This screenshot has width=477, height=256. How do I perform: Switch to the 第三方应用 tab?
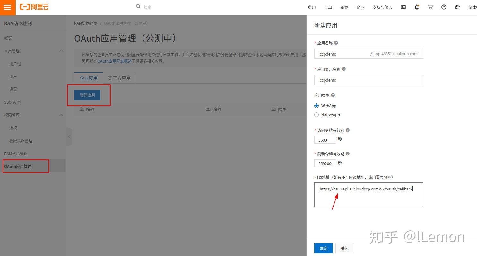click(x=119, y=78)
